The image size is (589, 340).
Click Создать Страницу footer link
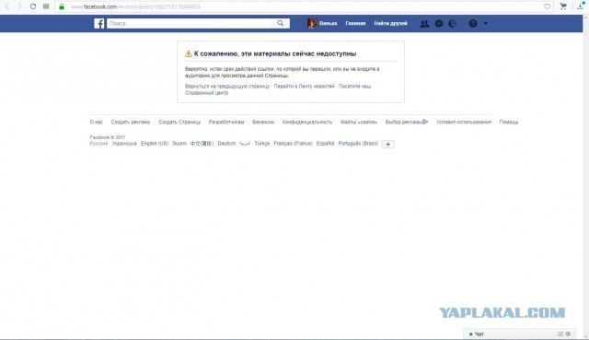[179, 122]
